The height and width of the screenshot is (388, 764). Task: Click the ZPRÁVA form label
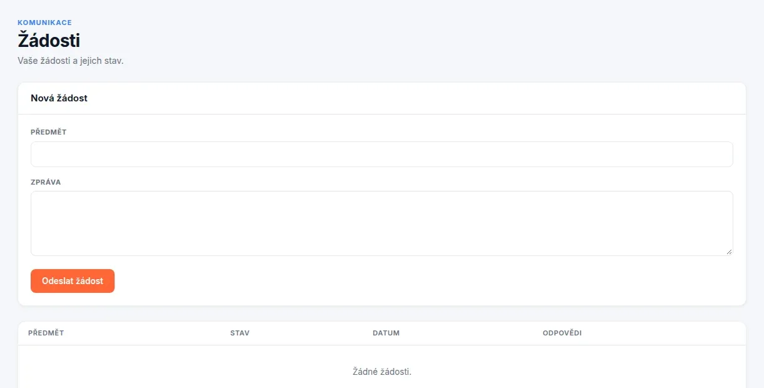click(46, 182)
